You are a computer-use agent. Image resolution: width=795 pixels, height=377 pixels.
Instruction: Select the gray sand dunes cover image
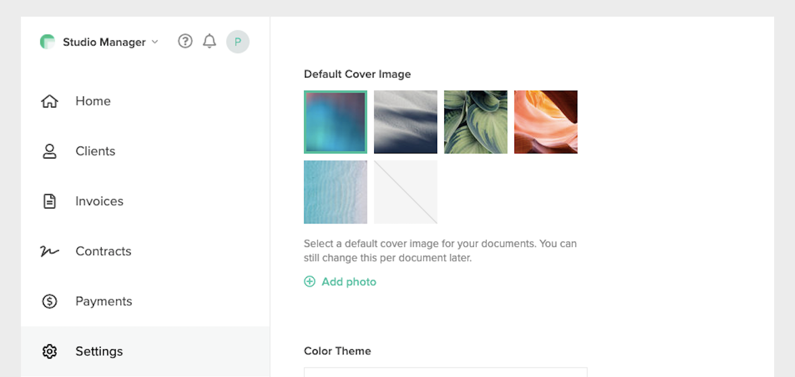coord(406,122)
